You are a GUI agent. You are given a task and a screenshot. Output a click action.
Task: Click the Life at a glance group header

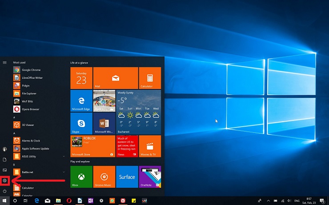click(79, 63)
